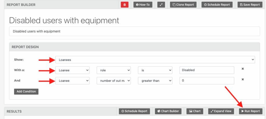Click the Disabled value input field
The image size is (266, 119).
[x=207, y=70]
